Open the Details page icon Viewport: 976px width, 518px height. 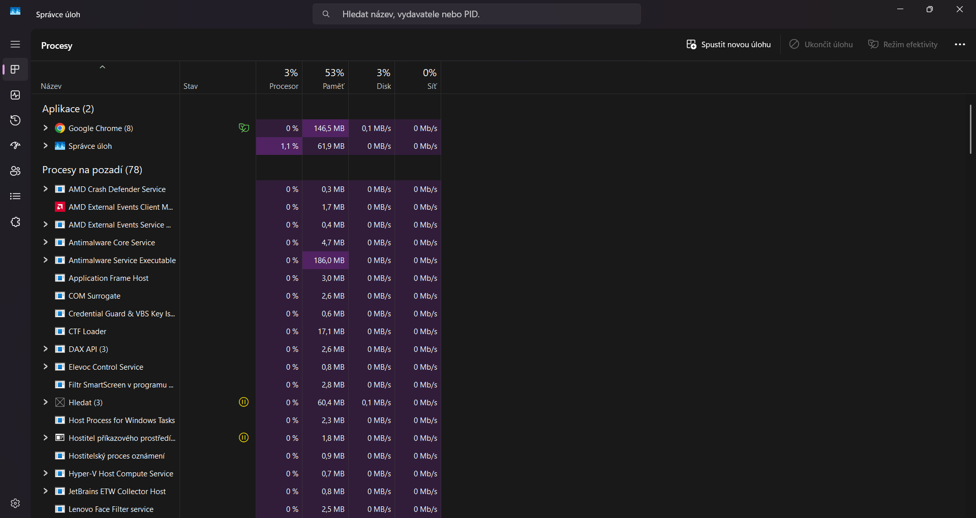[x=15, y=197]
